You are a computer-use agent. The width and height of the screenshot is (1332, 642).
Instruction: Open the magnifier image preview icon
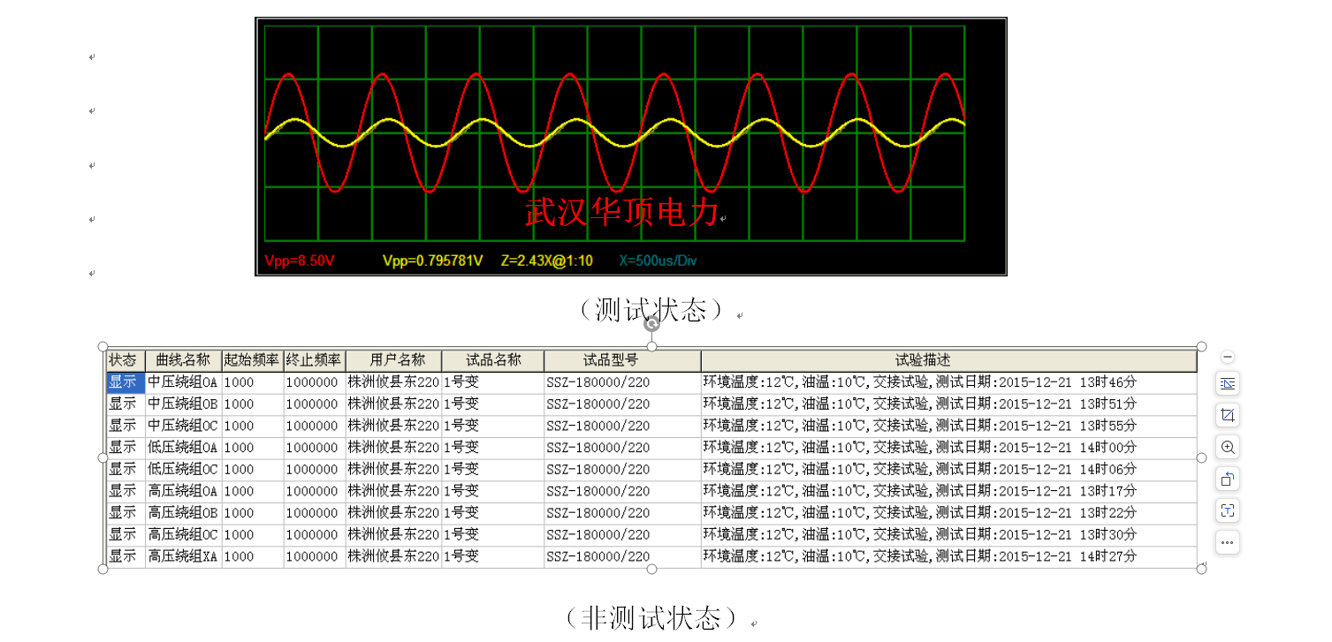(1228, 447)
